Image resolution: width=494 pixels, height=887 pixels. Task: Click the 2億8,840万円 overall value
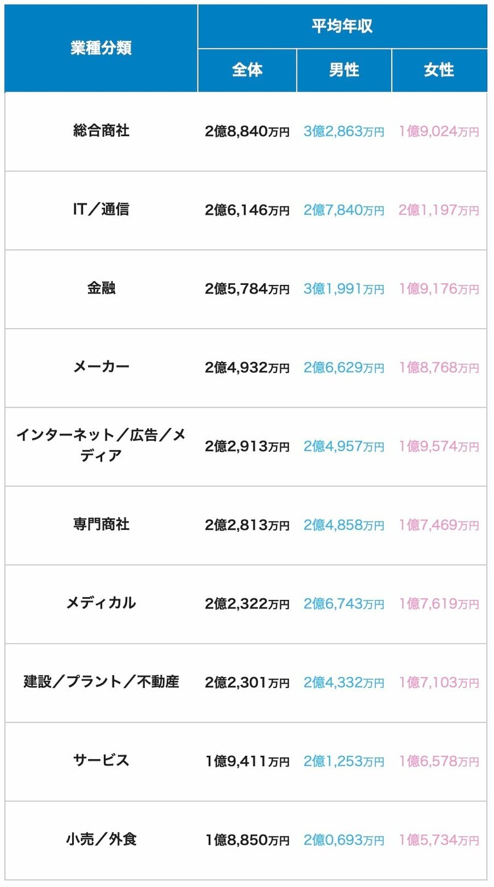(x=247, y=132)
